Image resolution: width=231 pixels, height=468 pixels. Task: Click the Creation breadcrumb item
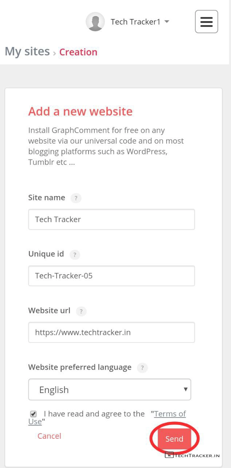[x=78, y=52]
